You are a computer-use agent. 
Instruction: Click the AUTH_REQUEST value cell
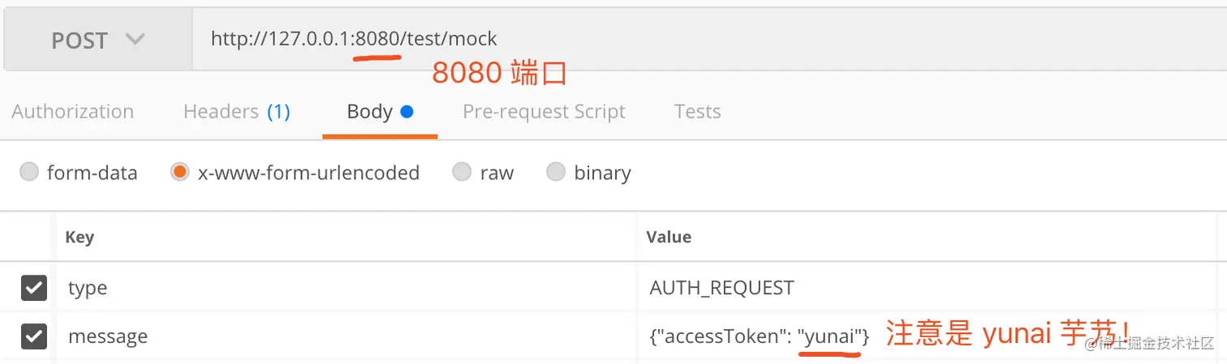[932, 288]
